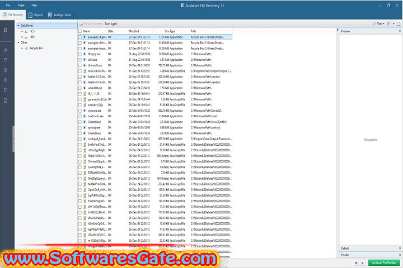The image size is (403, 268).
Task: Click the eraser icon in left sidebar
Action: tap(6, 50)
